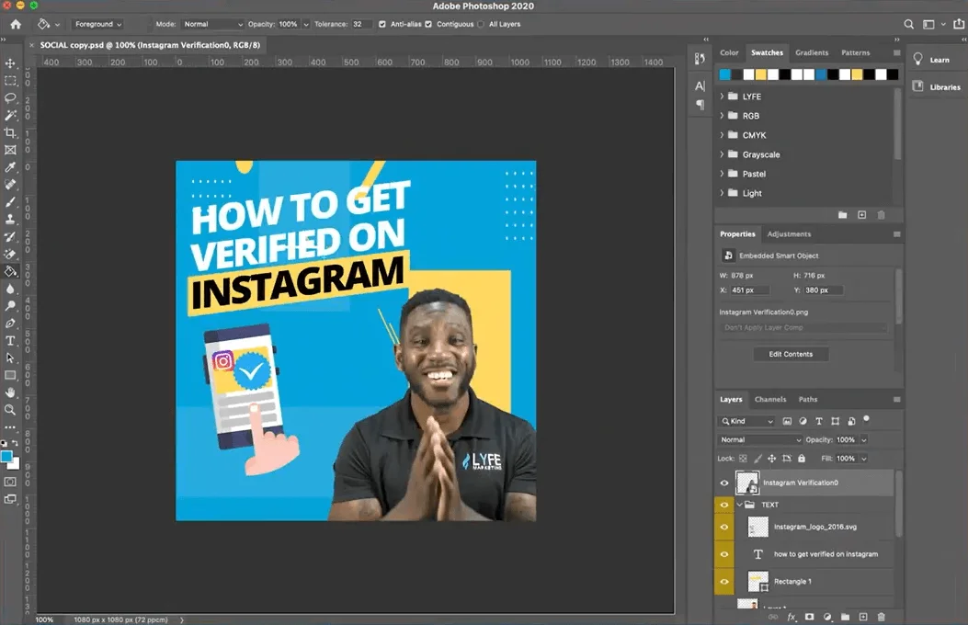Viewport: 968px width, 625px height.
Task: Pick the Crop tool
Action: [x=11, y=133]
